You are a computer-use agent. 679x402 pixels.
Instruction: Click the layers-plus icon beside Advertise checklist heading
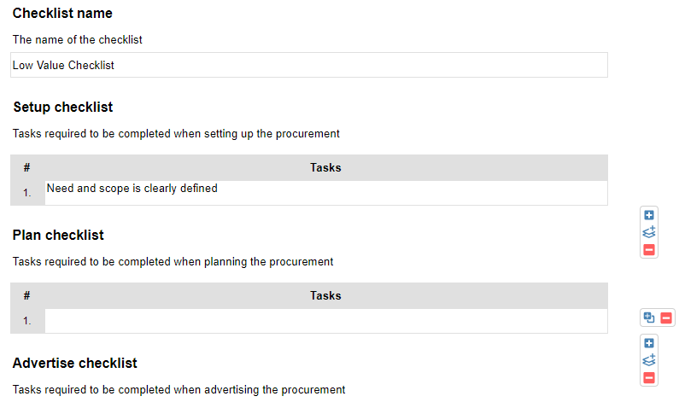(x=649, y=360)
